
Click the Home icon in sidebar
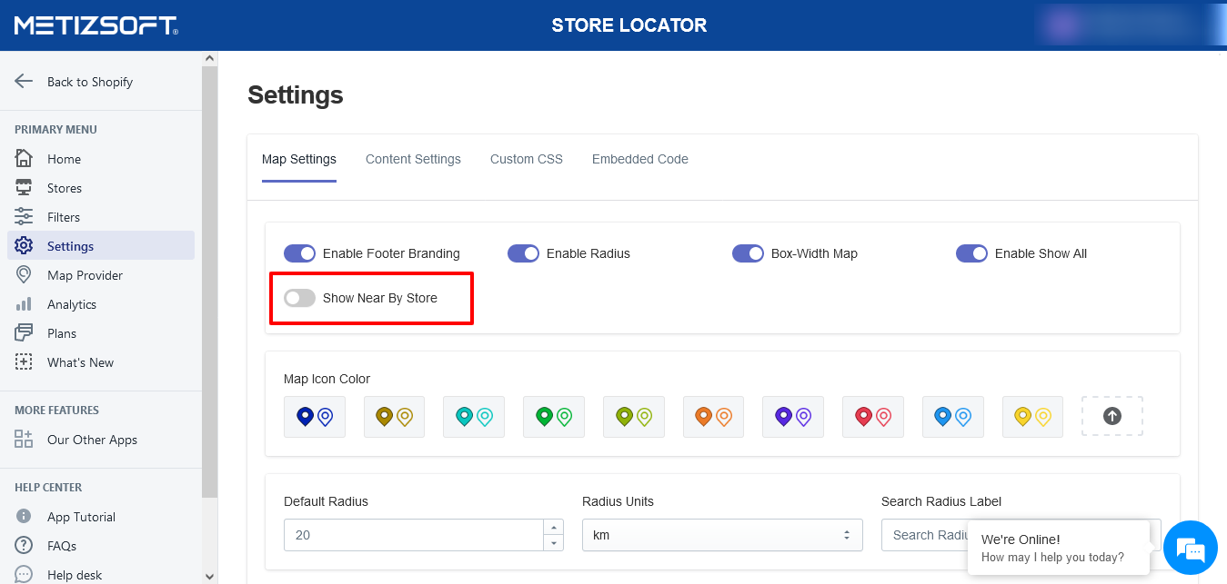(x=24, y=159)
